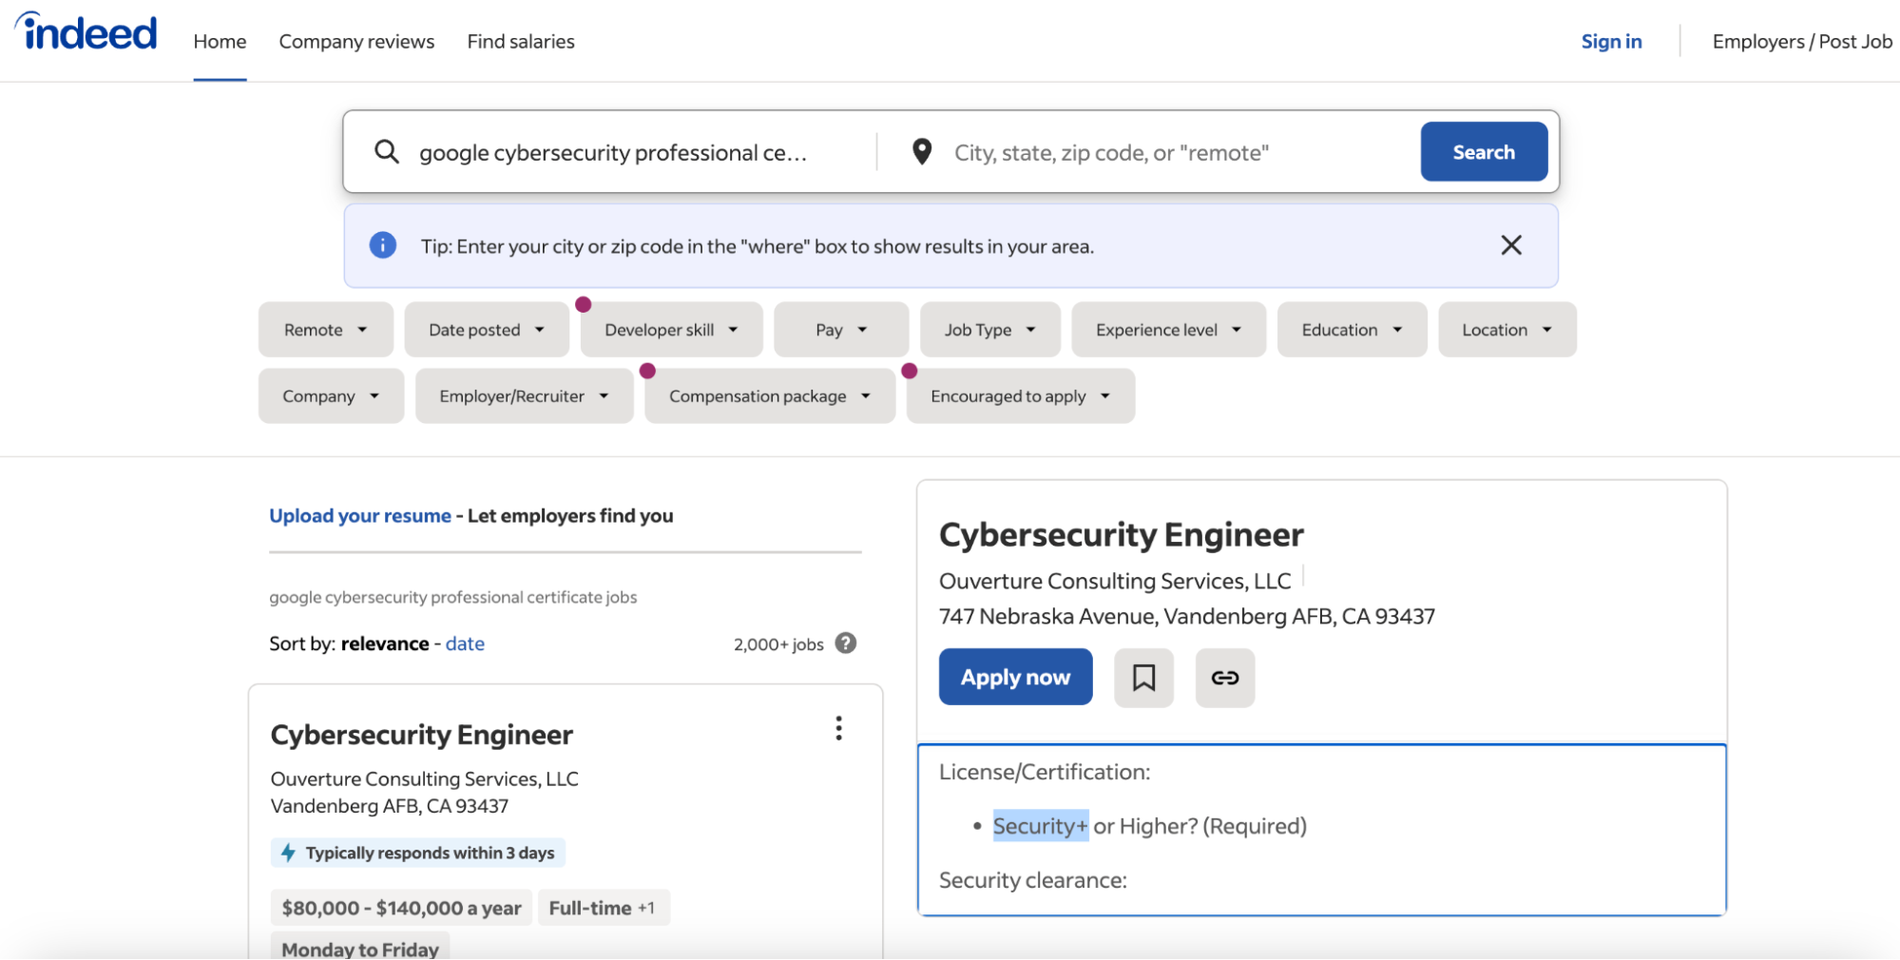Viewport: 1900px width, 960px height.
Task: Click the highlighted Security+ text
Action: (x=1040, y=826)
